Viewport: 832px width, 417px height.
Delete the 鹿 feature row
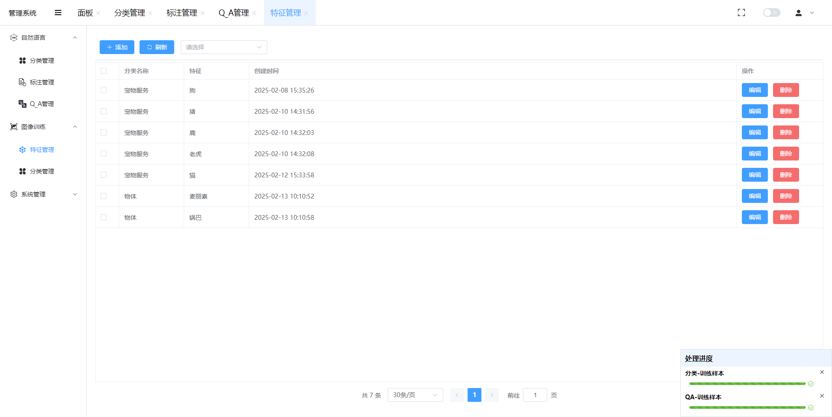tap(786, 132)
